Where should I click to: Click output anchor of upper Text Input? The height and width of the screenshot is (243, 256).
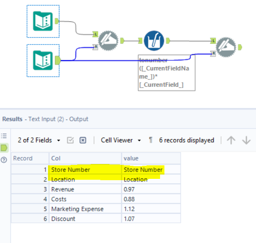[57, 21]
